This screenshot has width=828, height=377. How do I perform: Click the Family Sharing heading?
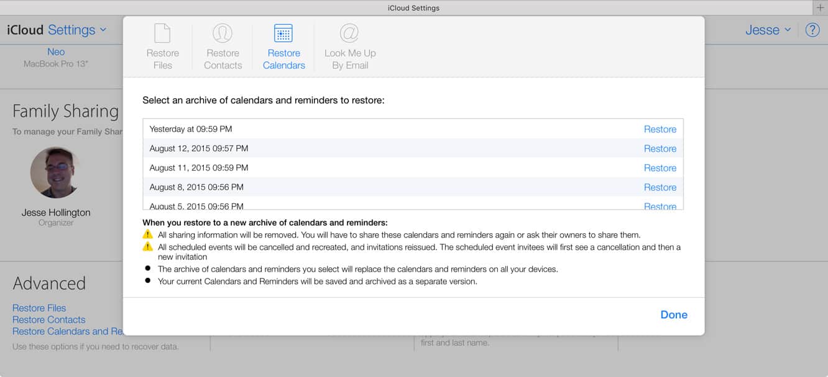[x=65, y=111]
